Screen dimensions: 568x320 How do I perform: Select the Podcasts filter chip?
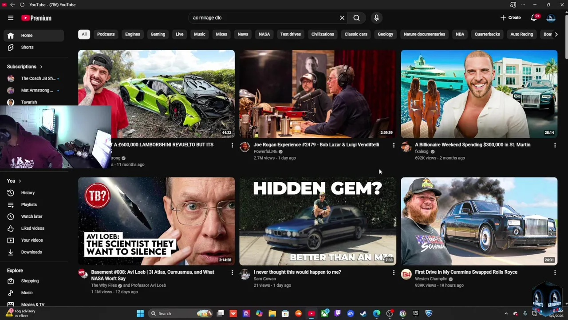(x=106, y=34)
